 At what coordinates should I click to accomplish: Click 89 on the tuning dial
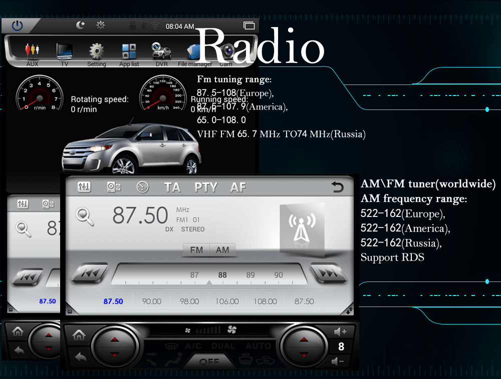[x=250, y=275]
